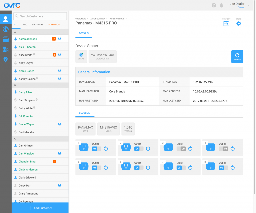Viewport: 256px width, 213px height.
Task: Power cycle Outlet 1
Action: pos(106,148)
